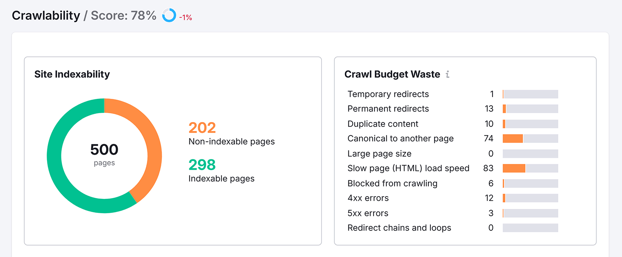Screen dimensions: 622x257
Task: Select Redirect chains and loops row
Action: [x=399, y=228]
